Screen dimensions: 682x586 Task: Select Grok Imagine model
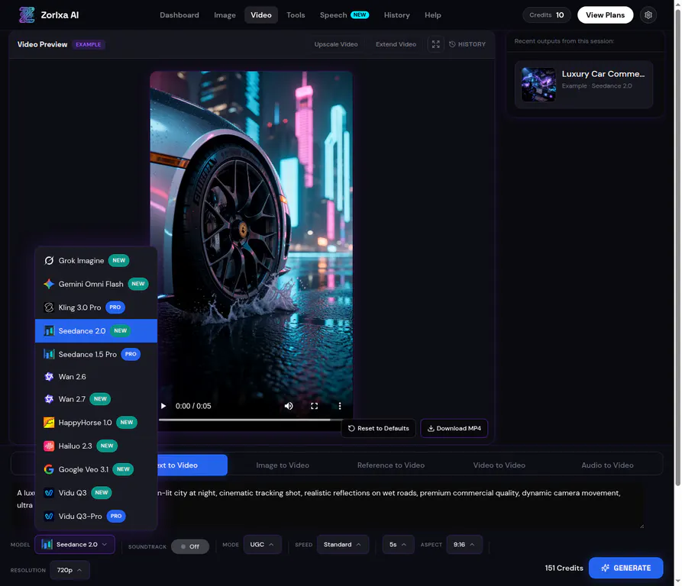click(x=96, y=261)
